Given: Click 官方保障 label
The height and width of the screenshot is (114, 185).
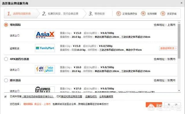Looking at the screenshot, I should point(152,14).
